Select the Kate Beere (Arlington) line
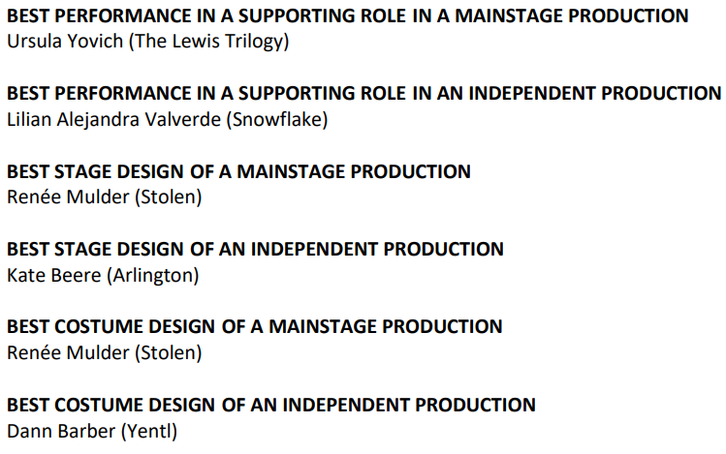 103,276
